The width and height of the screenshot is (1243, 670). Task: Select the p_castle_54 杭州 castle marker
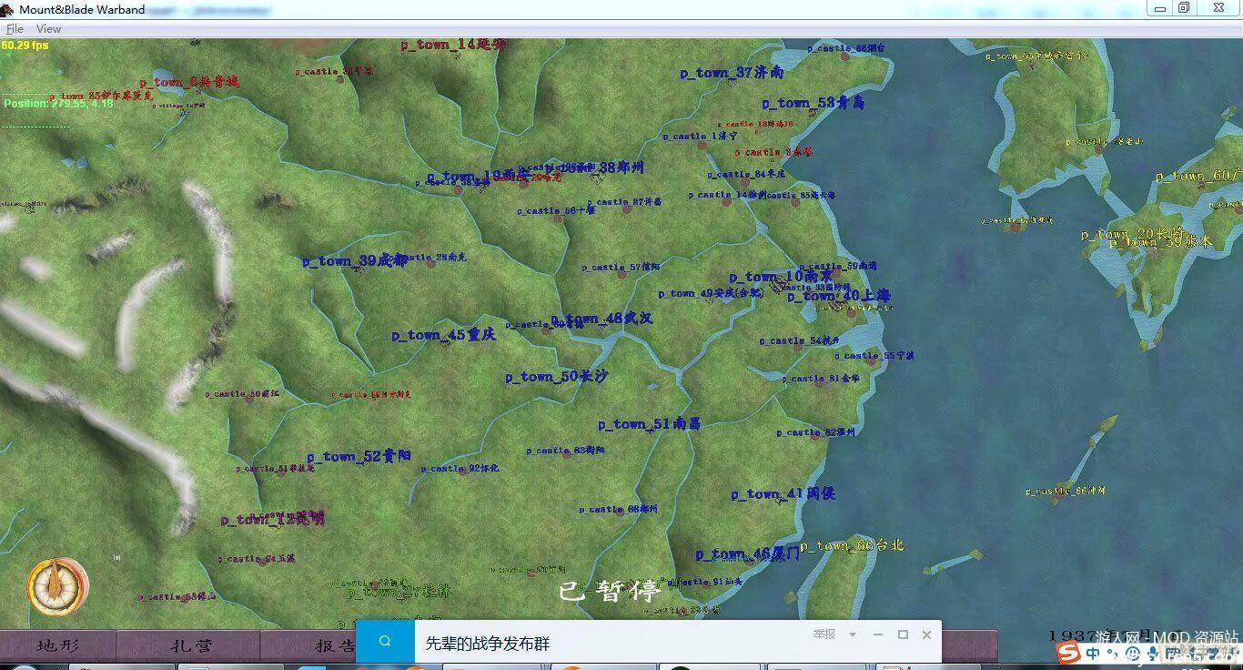tap(799, 341)
